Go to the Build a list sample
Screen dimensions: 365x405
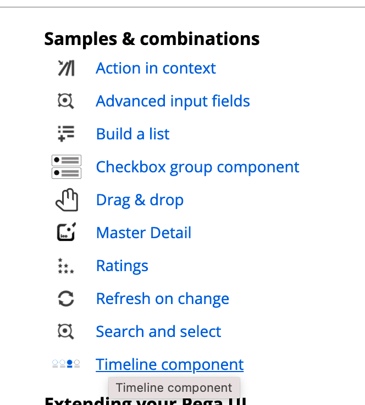tap(132, 134)
